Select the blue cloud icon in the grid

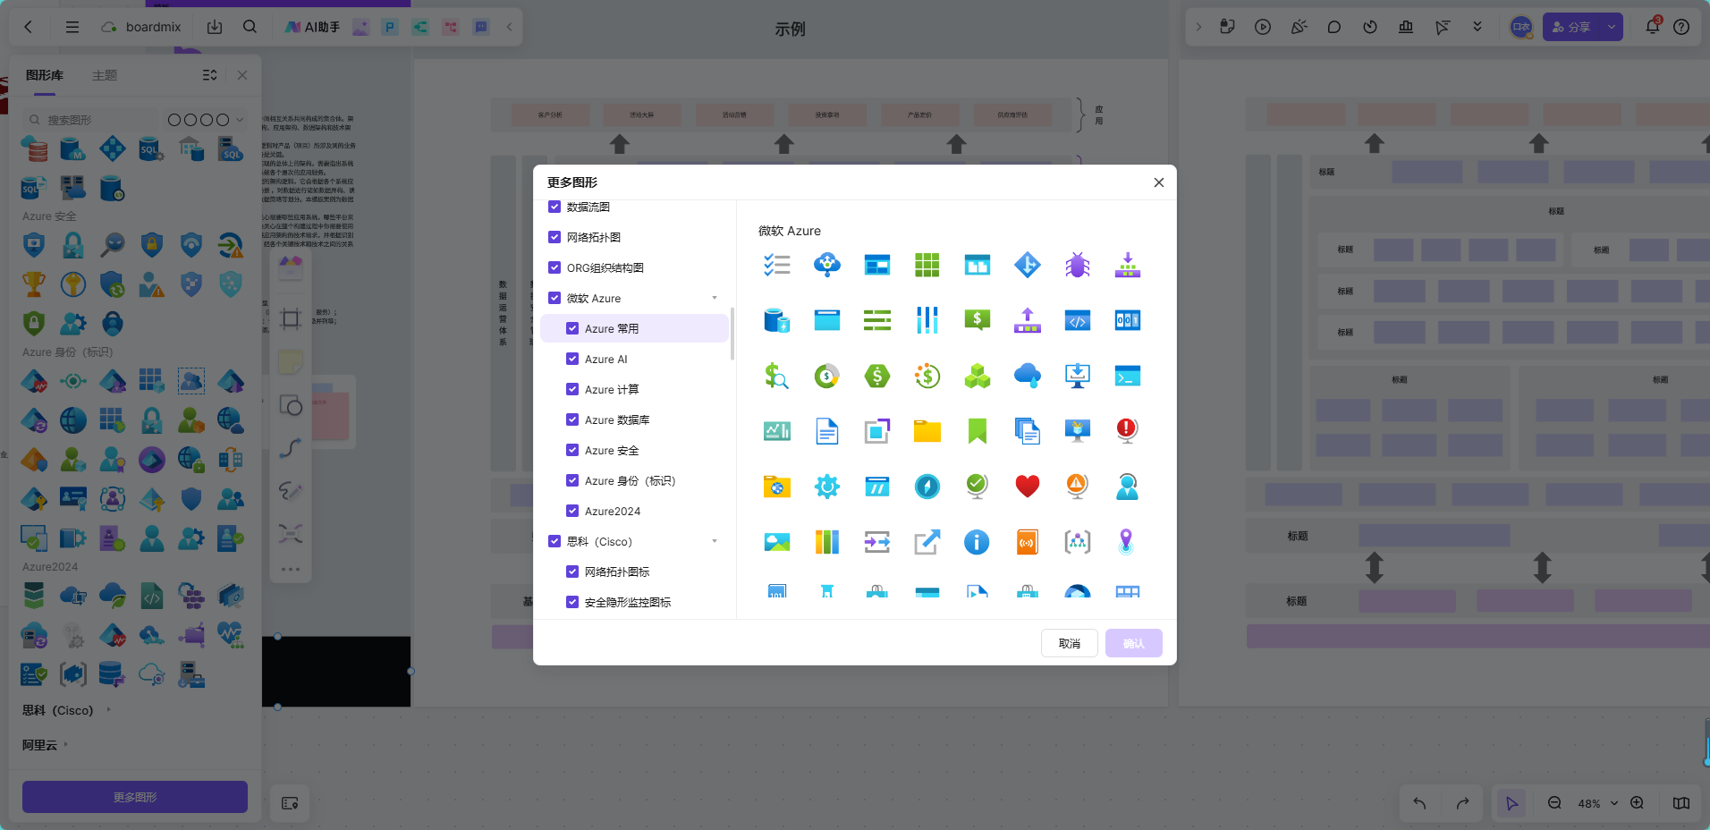coord(1027,376)
